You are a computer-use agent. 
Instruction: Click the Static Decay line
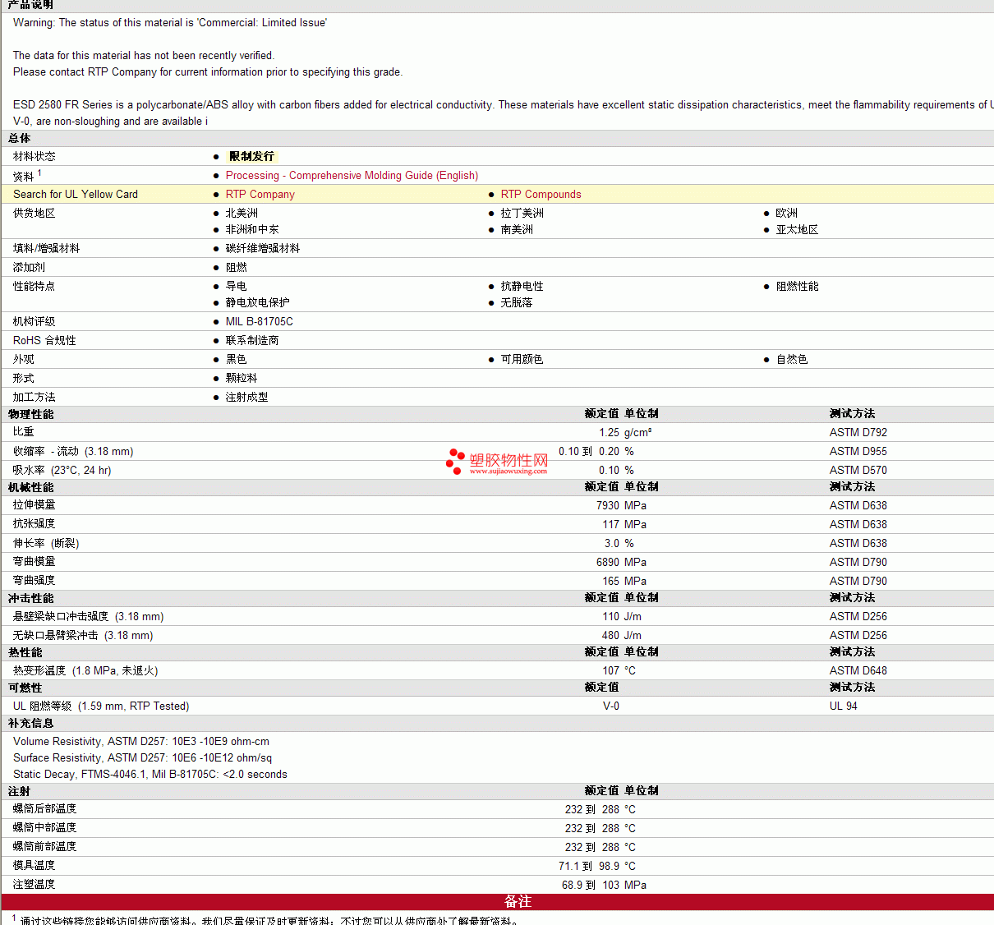(150, 774)
